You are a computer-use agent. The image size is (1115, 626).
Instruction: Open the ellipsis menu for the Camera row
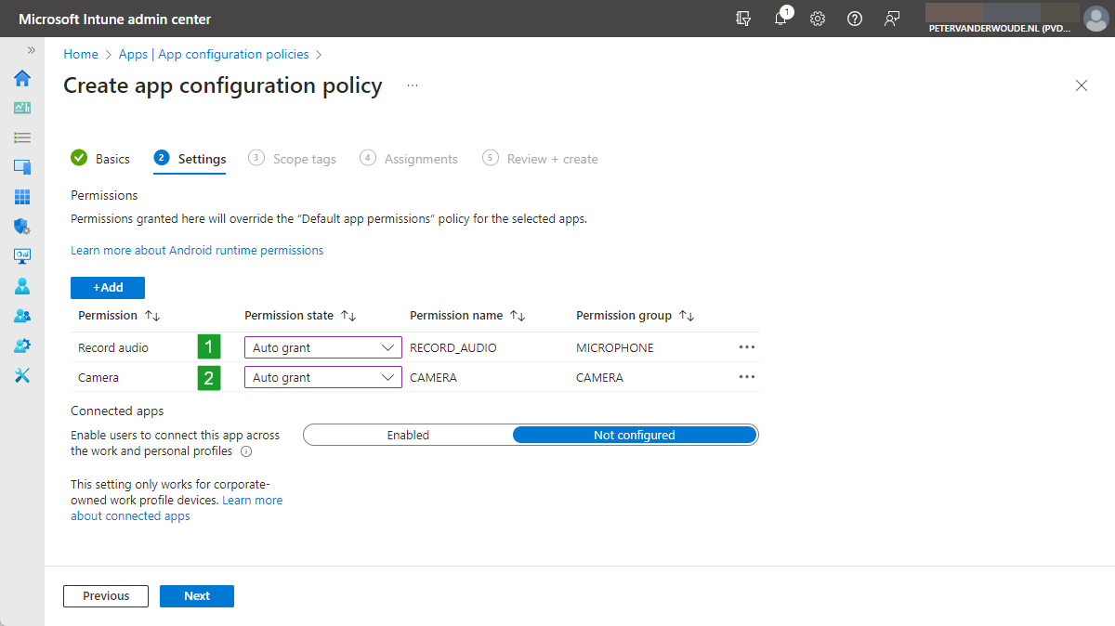[x=746, y=376]
